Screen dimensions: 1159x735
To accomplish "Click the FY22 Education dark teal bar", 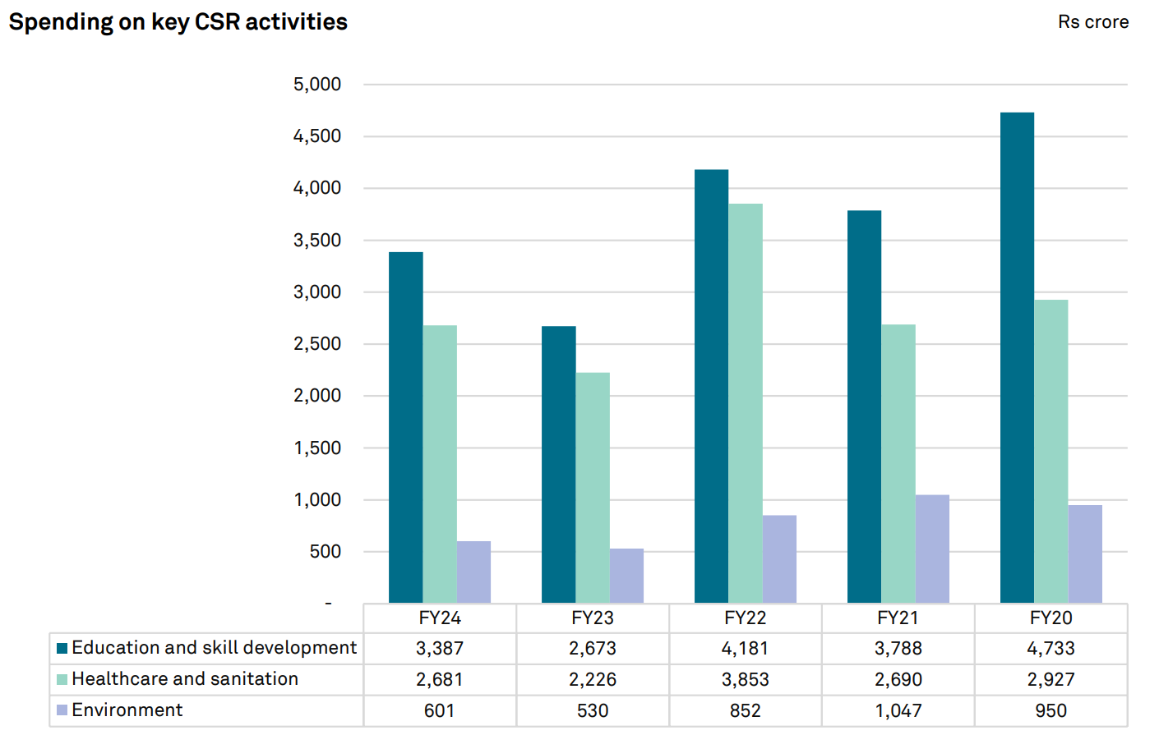I will tap(711, 387).
